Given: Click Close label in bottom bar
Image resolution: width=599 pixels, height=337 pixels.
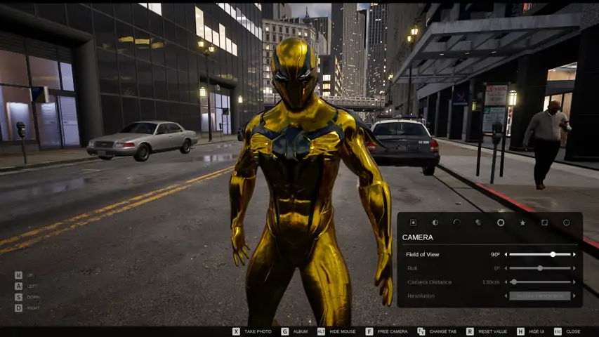Looking at the screenshot, I should (573, 331).
